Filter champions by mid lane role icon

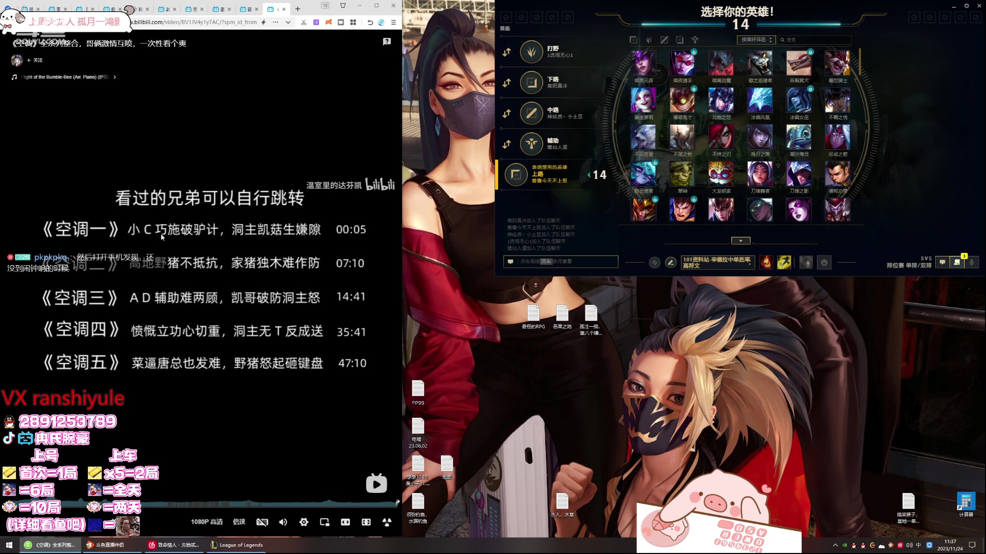point(664,40)
